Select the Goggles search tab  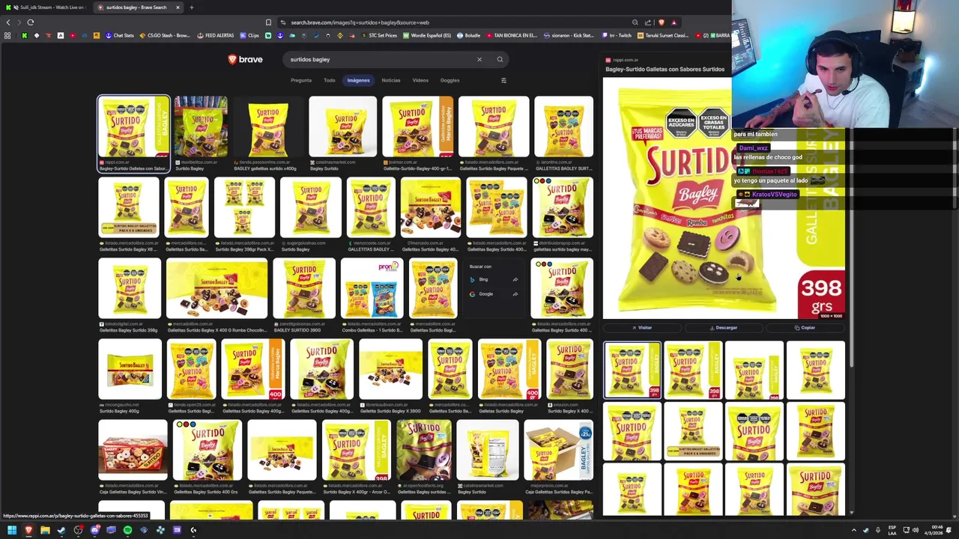(450, 80)
